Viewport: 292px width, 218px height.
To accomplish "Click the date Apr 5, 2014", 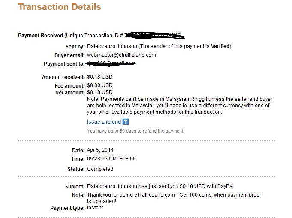I will click(x=100, y=150).
